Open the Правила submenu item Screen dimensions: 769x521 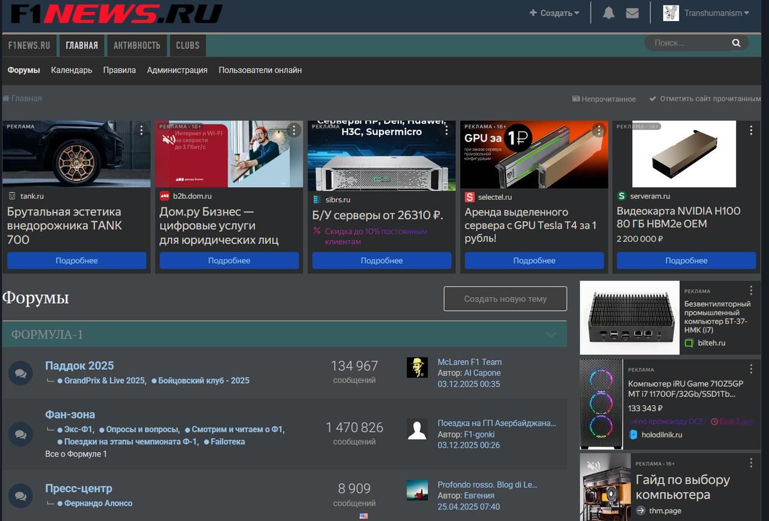point(120,70)
